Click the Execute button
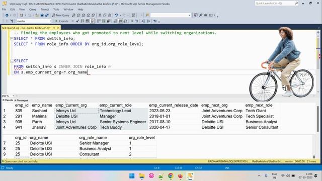The height and width of the screenshot is (181, 322). point(61,21)
